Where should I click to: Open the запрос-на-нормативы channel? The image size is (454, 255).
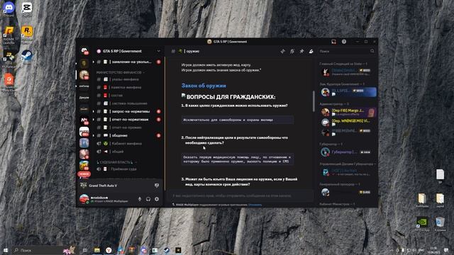coord(128,111)
